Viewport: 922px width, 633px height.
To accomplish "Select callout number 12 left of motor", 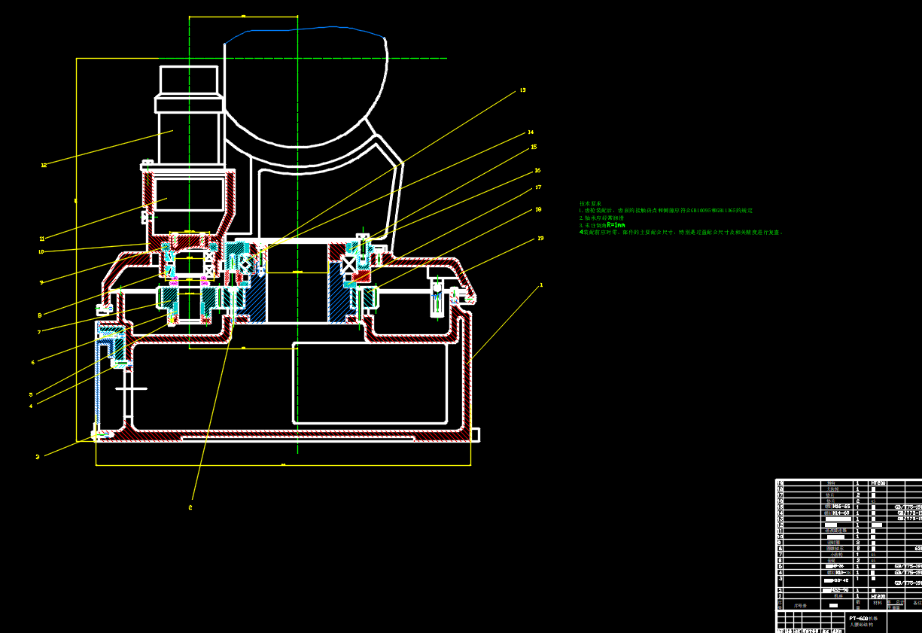I will tap(44, 165).
